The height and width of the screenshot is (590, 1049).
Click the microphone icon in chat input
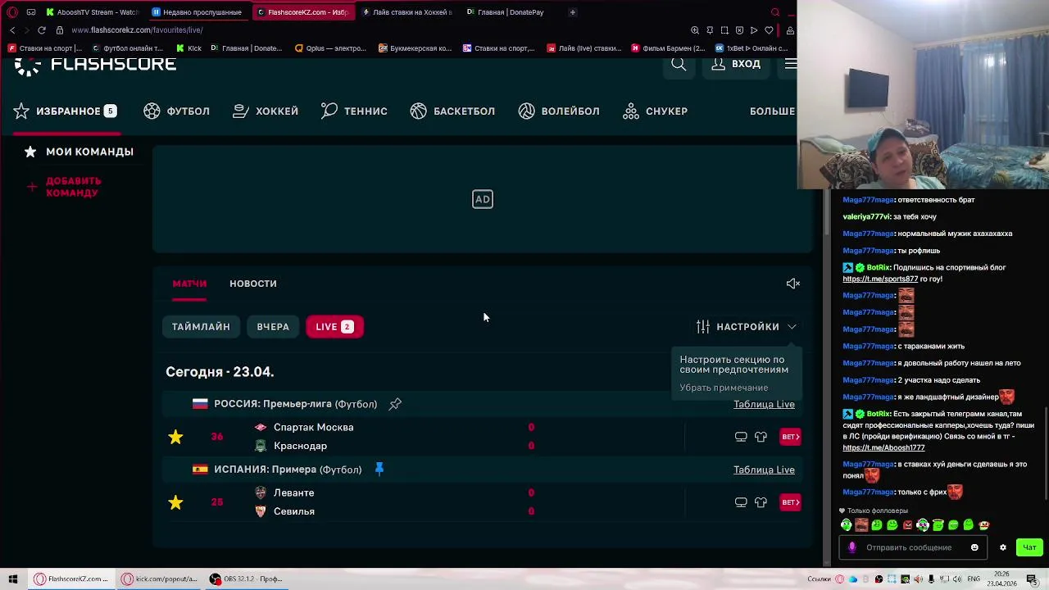(851, 547)
